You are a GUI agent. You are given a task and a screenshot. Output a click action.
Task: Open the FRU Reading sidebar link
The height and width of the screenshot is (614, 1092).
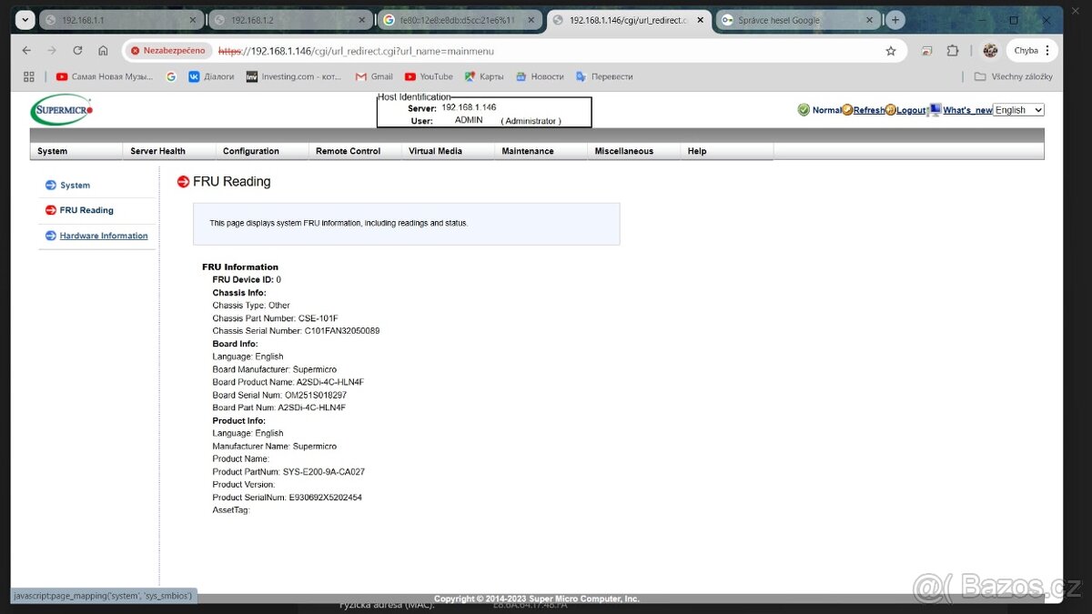pyautogui.click(x=86, y=210)
